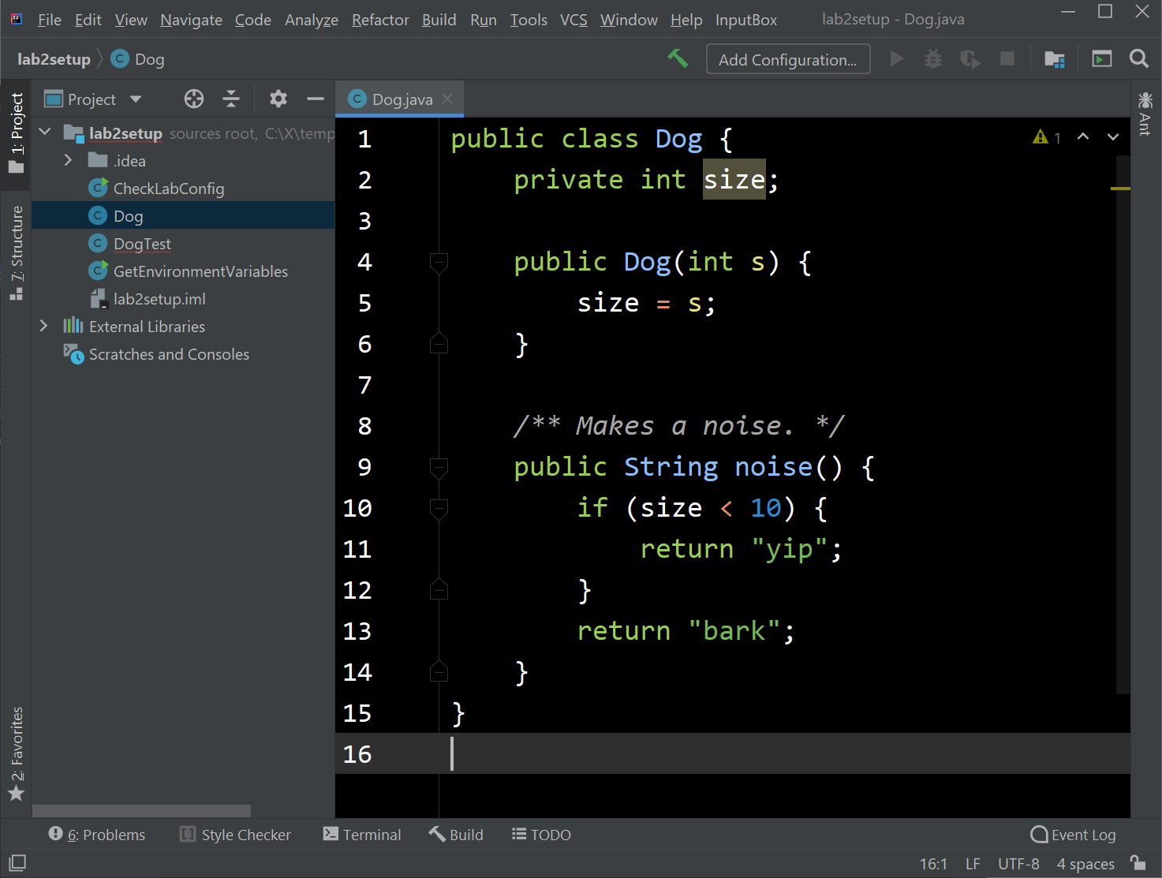The image size is (1162, 878).
Task: Click Add Configuration... button
Action: pos(788,59)
